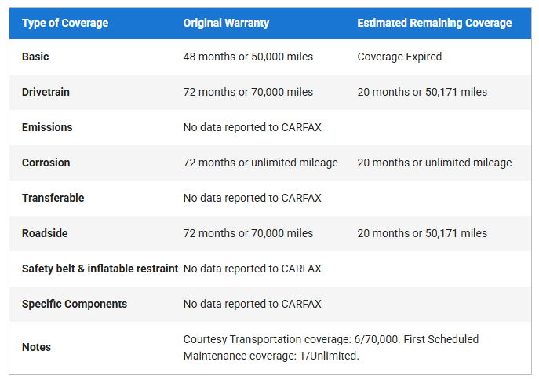The image size is (539, 380).
Task: Select the Drivetrain row label
Action: (x=46, y=93)
